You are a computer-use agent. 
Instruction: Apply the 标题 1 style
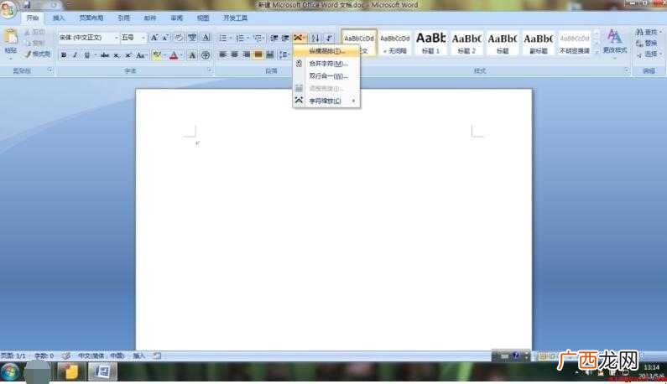(x=430, y=43)
